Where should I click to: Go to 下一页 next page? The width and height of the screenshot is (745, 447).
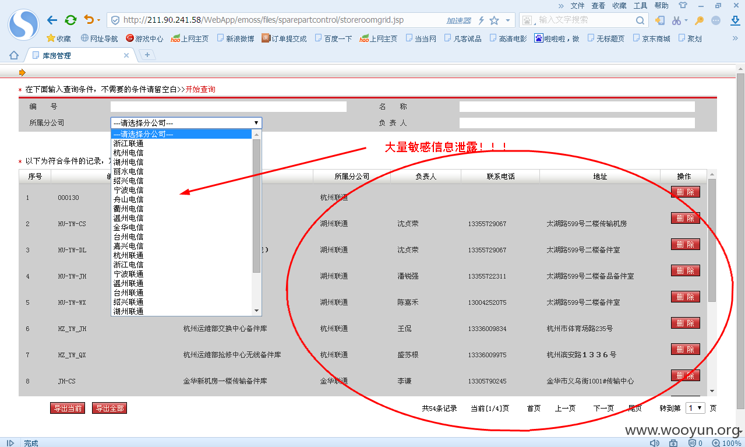coord(603,409)
